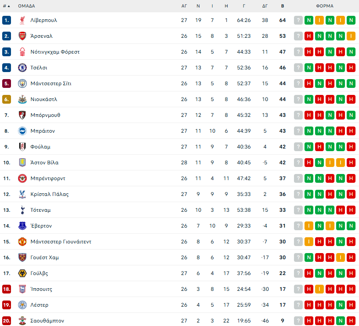359x326 pixels.
Task: Open the Chelsea club badge
Action: [x=22, y=68]
